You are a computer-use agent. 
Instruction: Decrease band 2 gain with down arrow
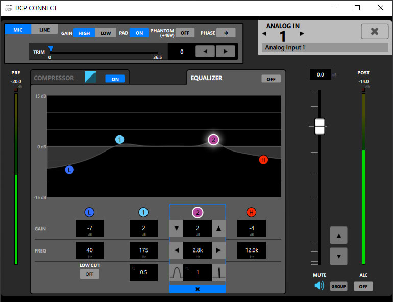click(x=177, y=228)
